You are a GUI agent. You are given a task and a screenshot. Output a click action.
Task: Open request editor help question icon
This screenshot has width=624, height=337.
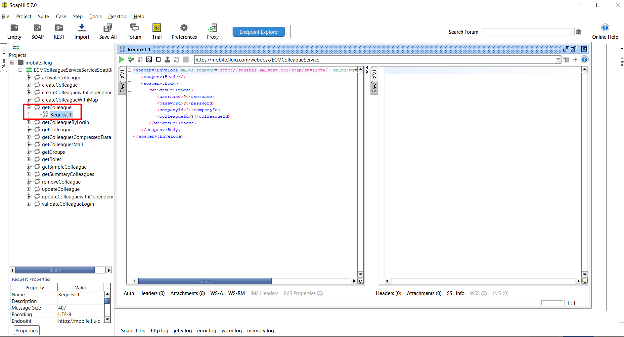(x=585, y=60)
